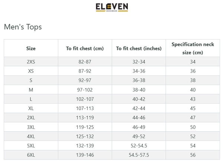Click the XL neck size 45 cell
Image resolution: width=223 pixels, height=161 pixels.
pyautogui.click(x=193, y=108)
